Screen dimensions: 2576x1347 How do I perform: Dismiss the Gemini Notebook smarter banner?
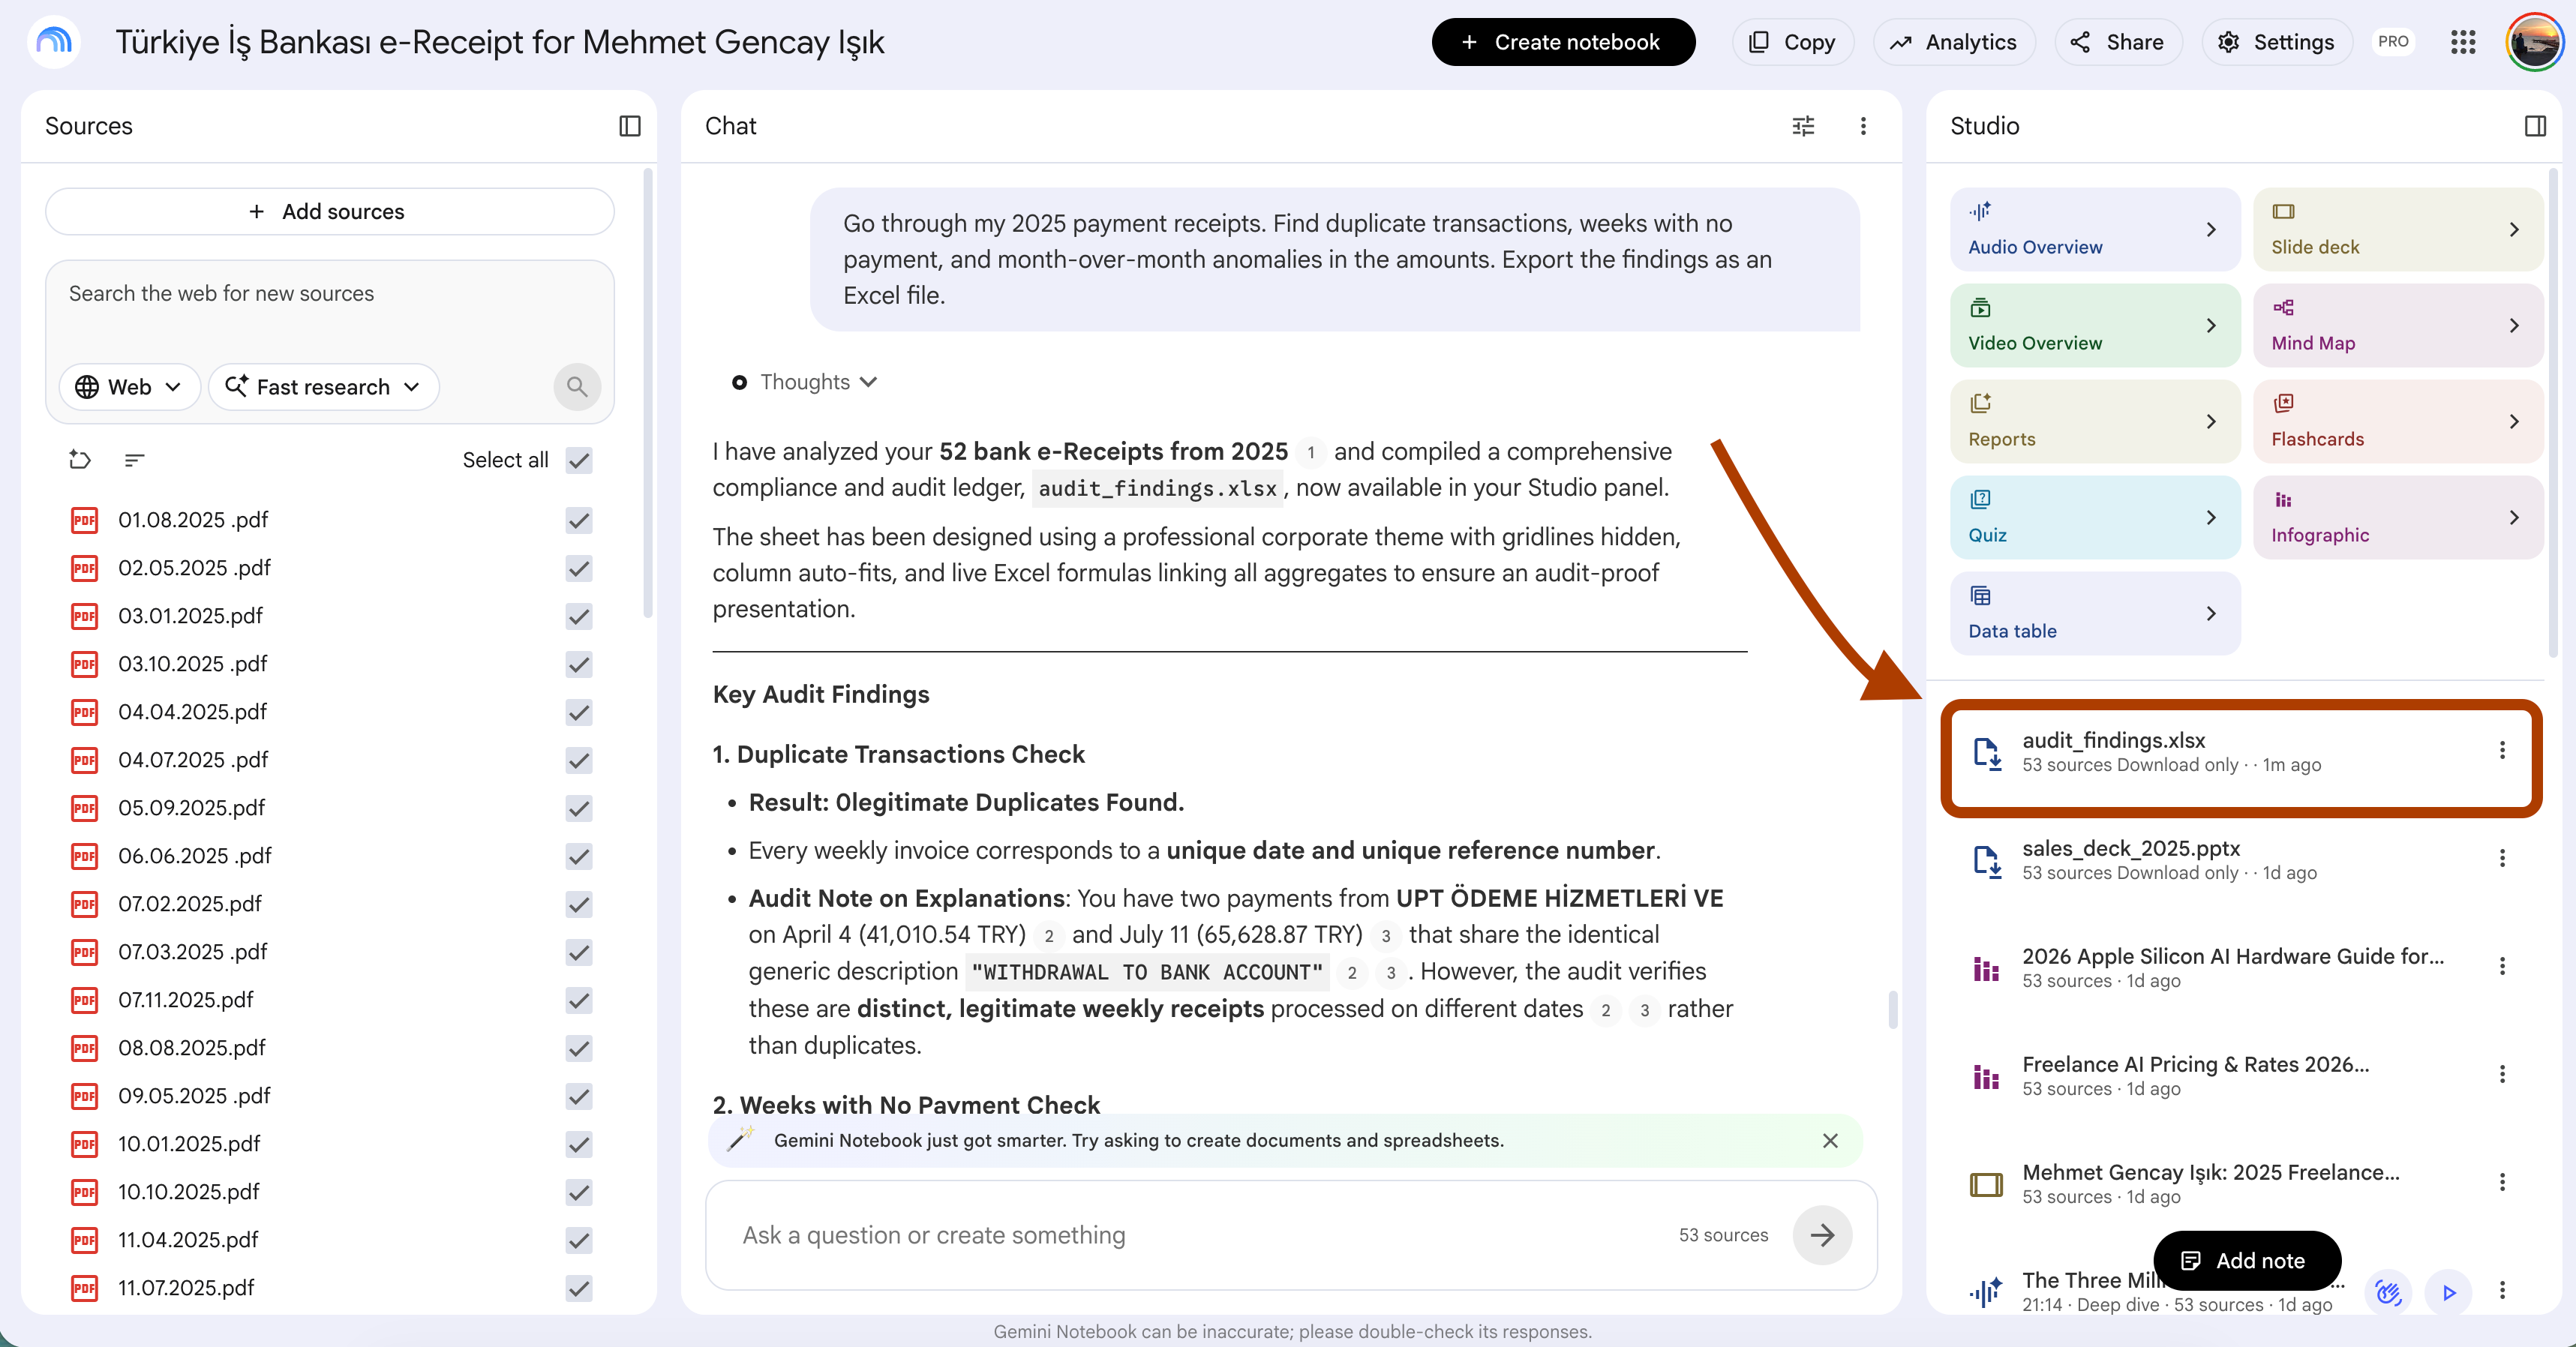coord(1830,1141)
